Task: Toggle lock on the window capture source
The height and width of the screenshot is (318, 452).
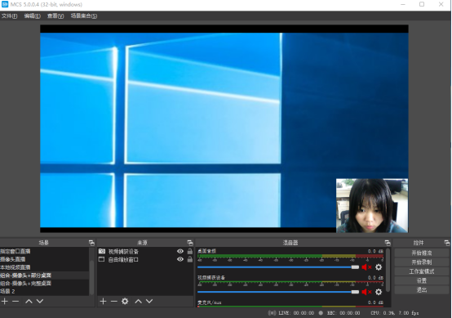Action: 189,259
